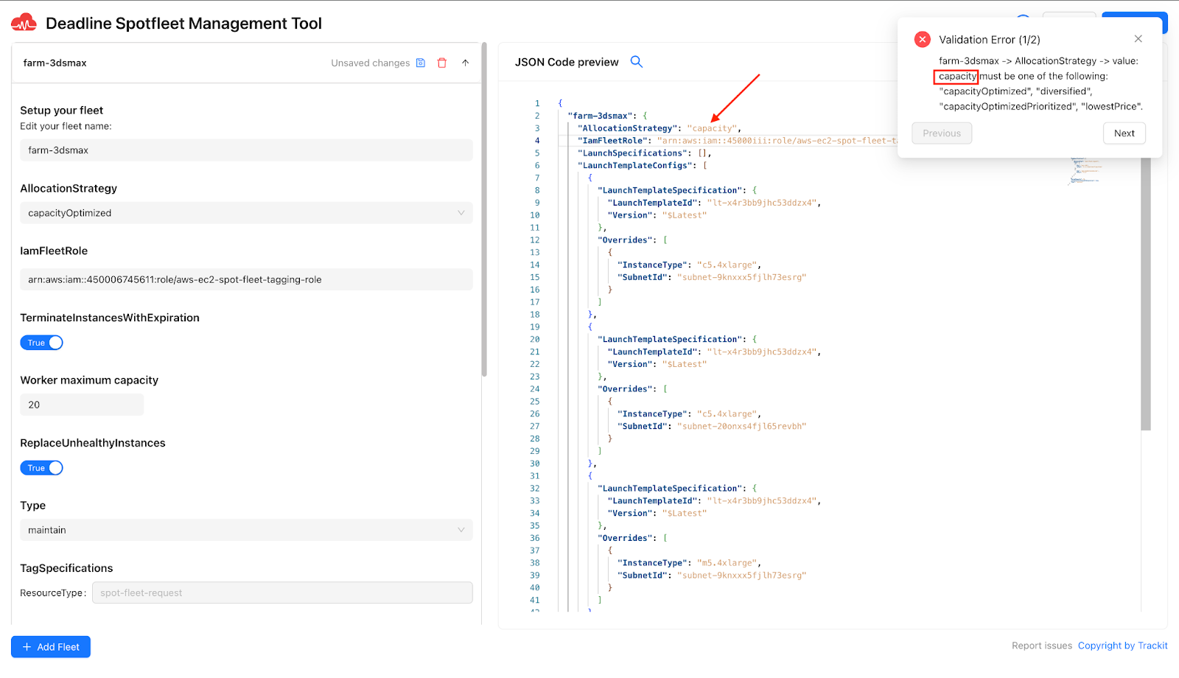Delete the farm-3dsmax fleet

(x=442, y=63)
